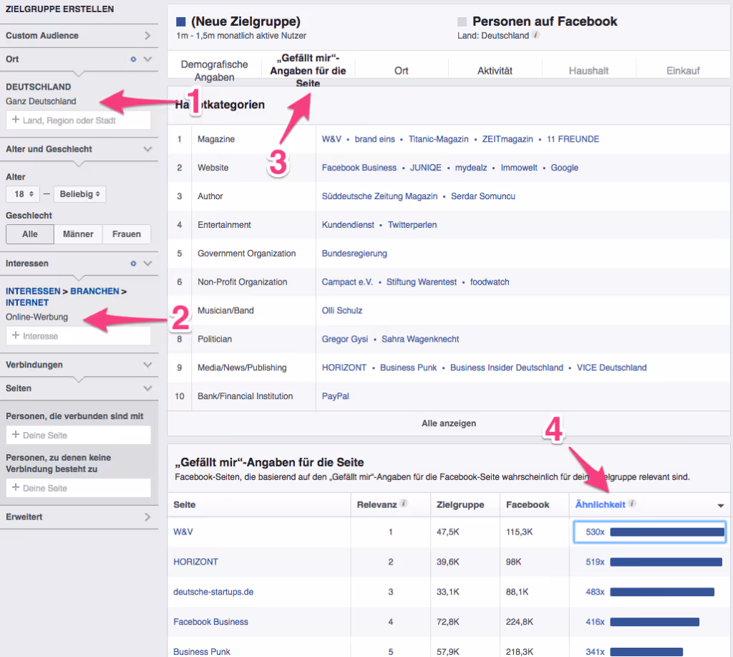Click the 519x similarity value for HORIZONT
The width and height of the screenshot is (733, 657).
[x=595, y=562]
